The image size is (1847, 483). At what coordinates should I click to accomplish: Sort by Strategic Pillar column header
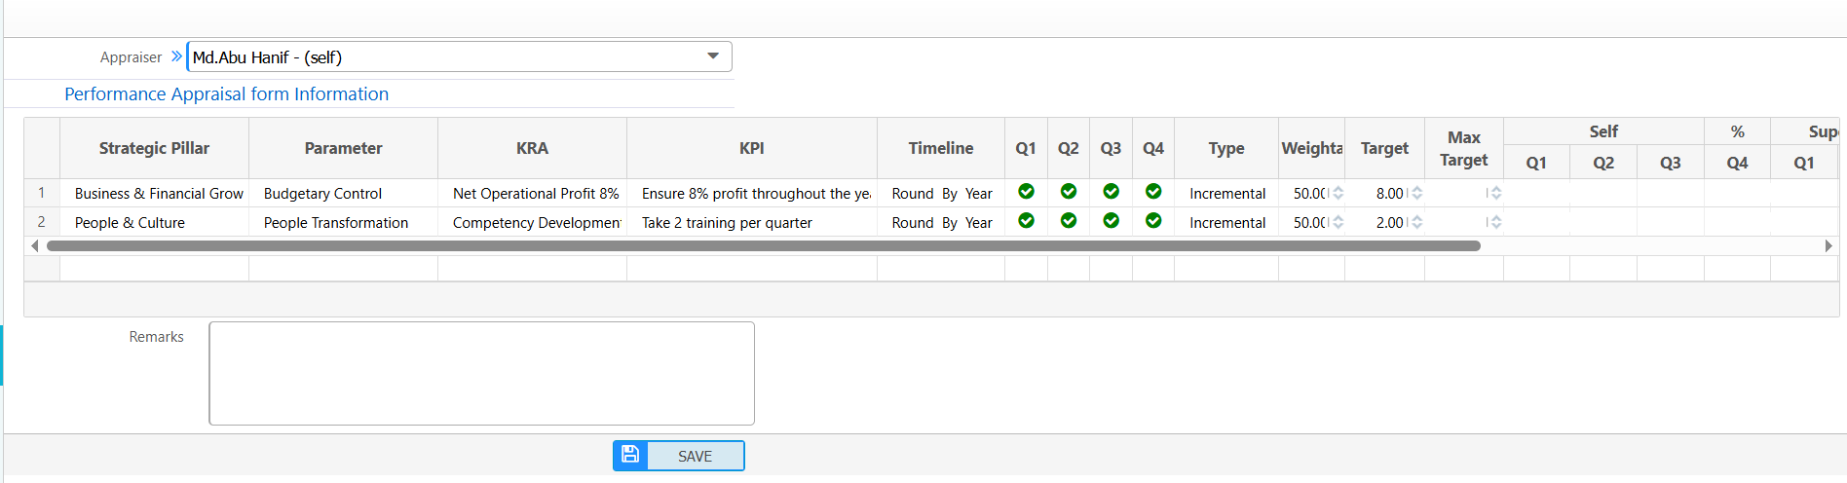point(154,148)
